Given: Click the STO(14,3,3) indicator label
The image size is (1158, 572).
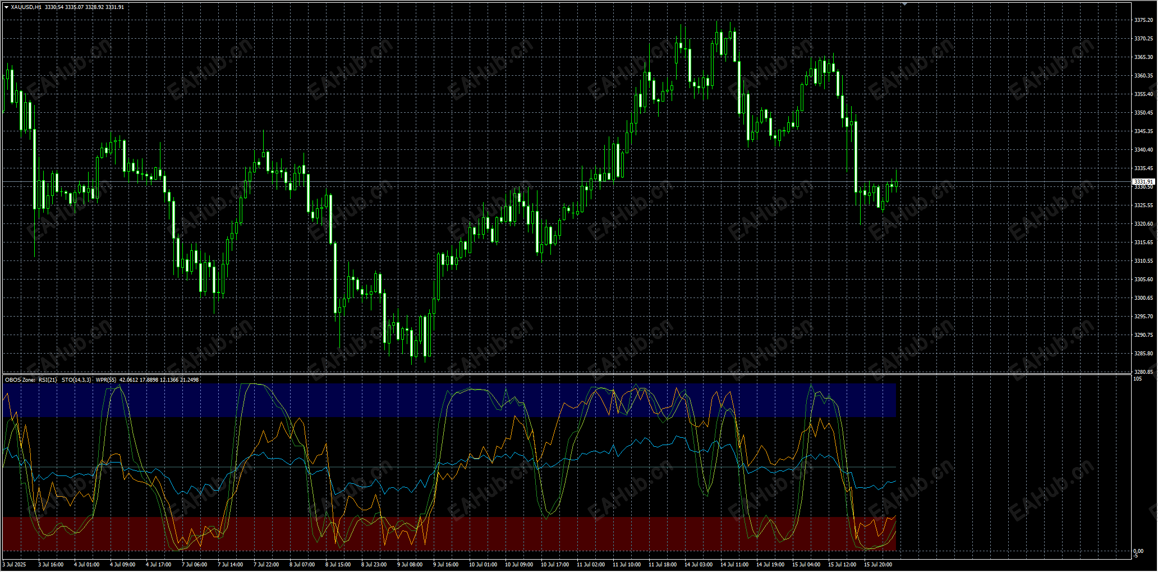Looking at the screenshot, I should point(76,380).
